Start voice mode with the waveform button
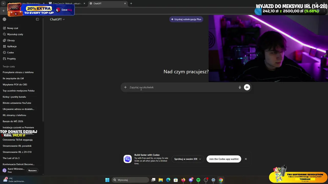Image resolution: width=328 pixels, height=184 pixels. point(247,87)
